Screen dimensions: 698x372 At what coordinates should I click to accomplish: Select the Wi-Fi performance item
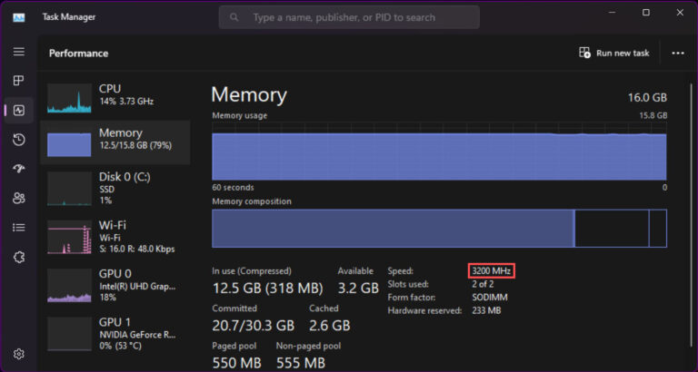click(x=115, y=236)
